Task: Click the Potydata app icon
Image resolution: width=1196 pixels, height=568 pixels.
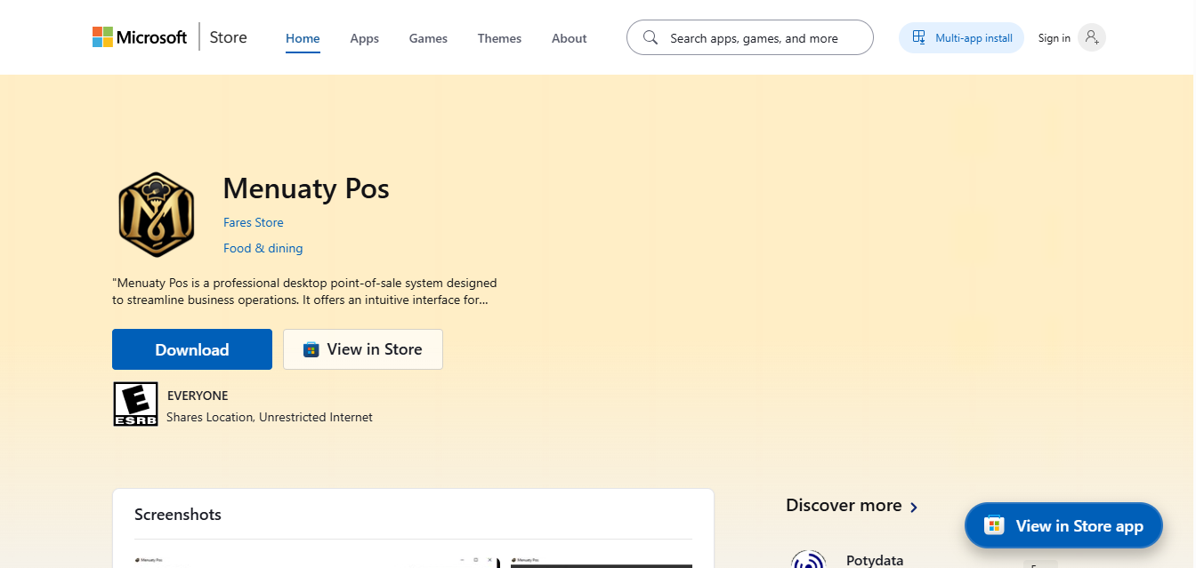Action: point(808,560)
